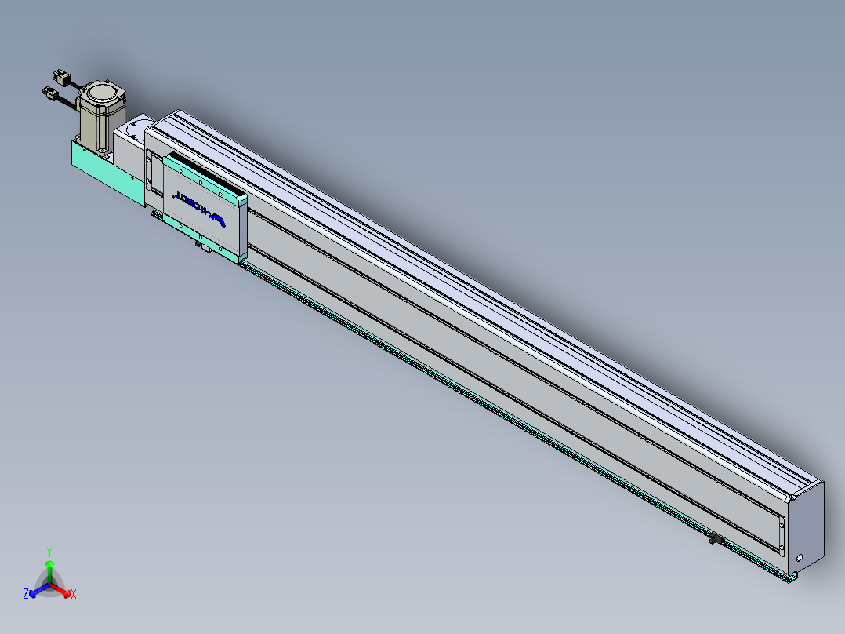Click the red X axis arrow of triad
The height and width of the screenshot is (634, 845).
62,590
